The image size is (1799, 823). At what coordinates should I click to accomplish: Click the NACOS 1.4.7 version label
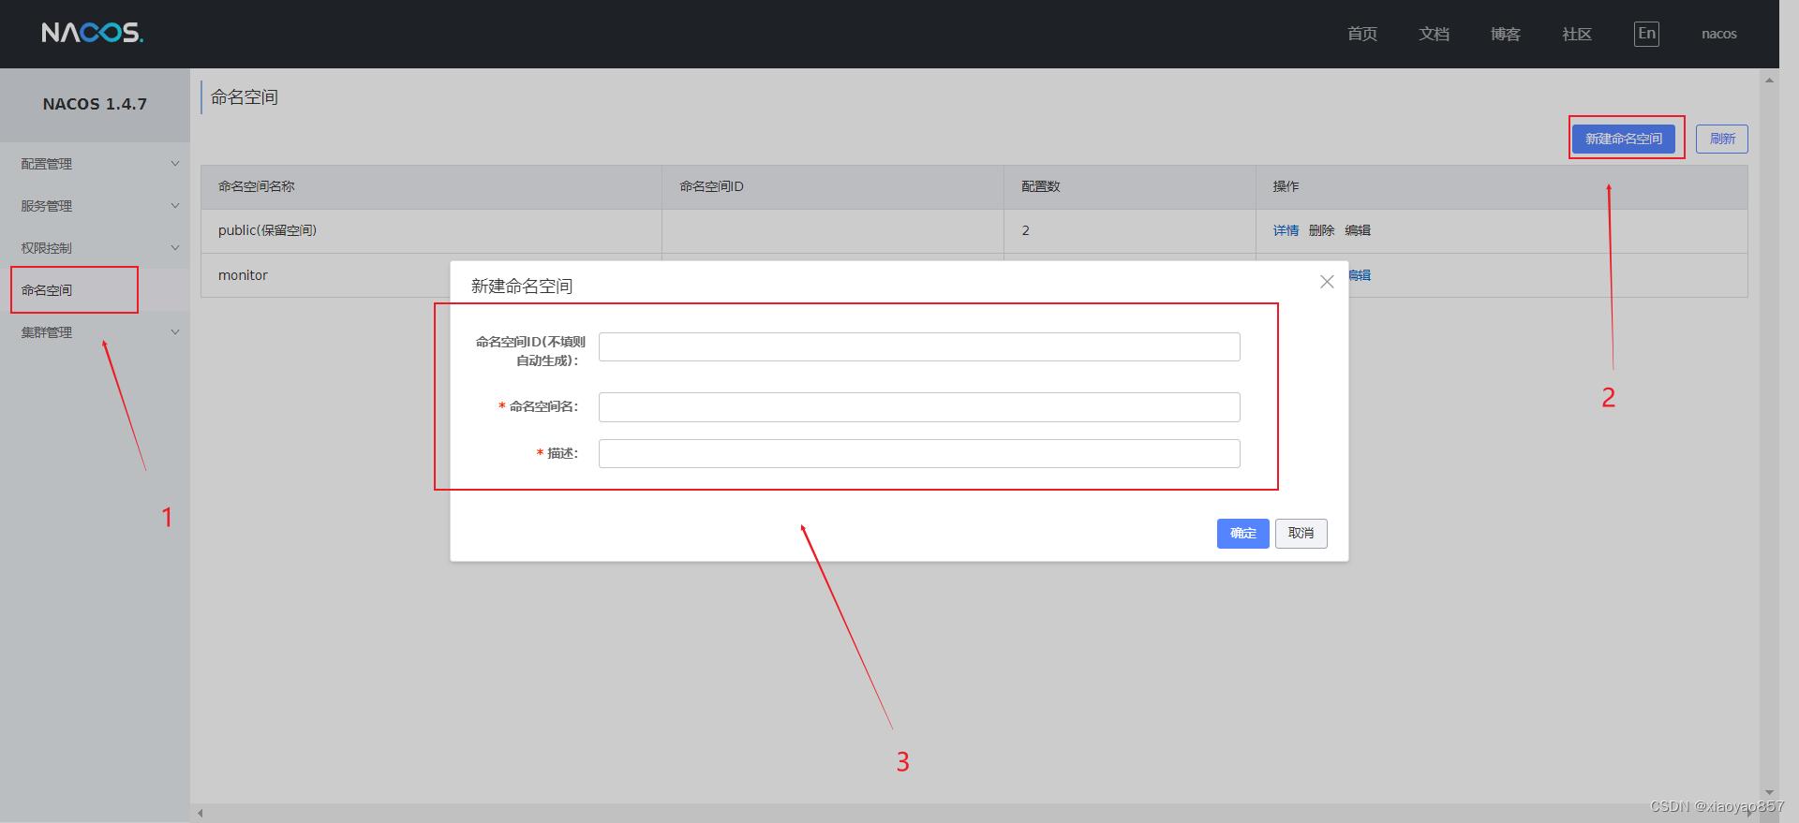(95, 104)
